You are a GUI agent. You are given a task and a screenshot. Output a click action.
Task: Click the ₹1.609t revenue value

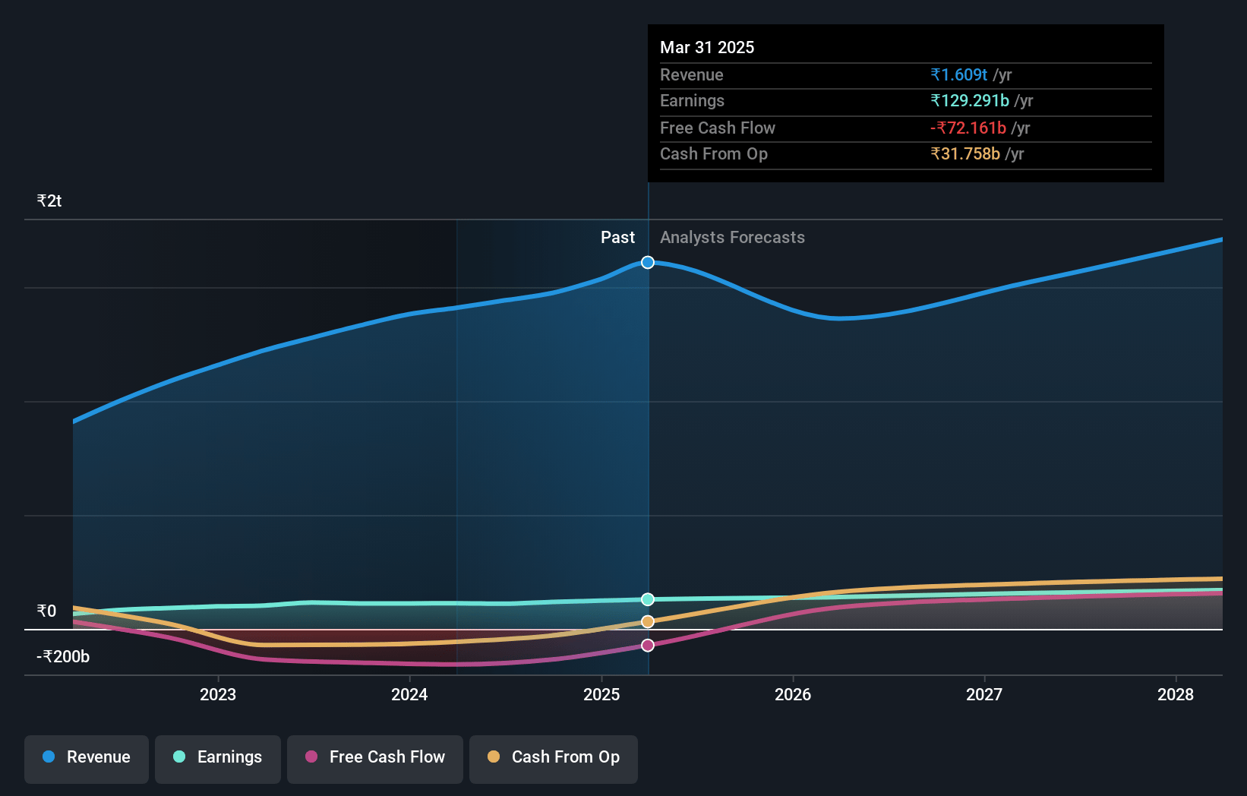(x=958, y=74)
